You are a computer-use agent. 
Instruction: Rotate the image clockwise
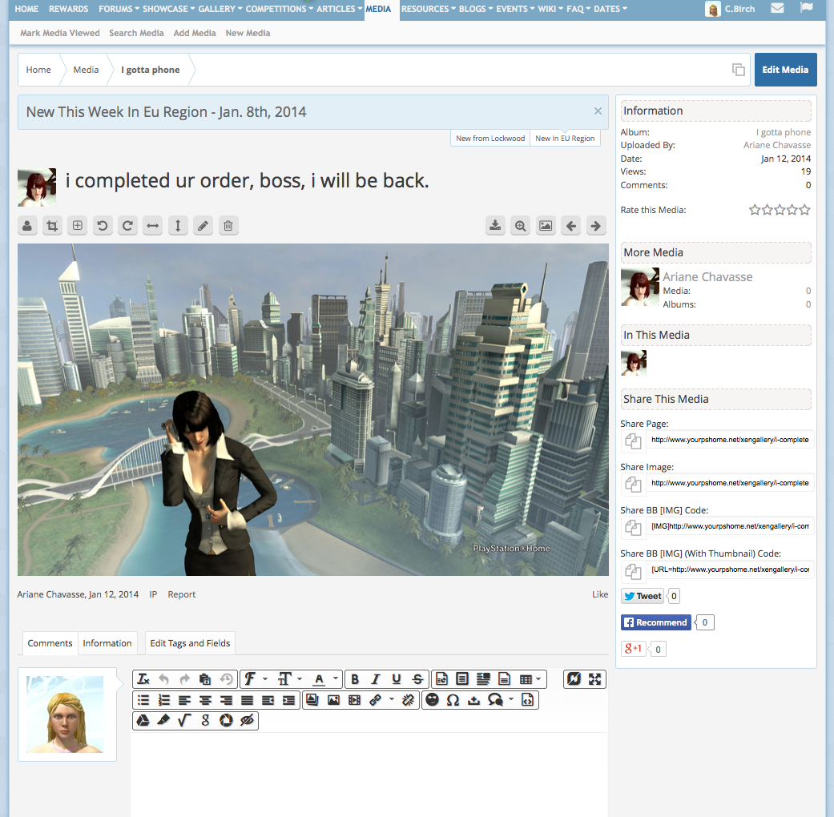click(x=127, y=226)
